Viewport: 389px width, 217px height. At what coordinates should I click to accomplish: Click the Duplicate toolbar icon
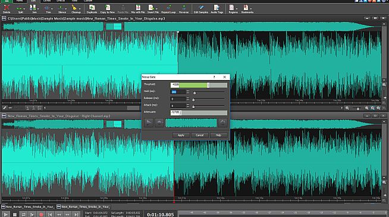[92, 9]
